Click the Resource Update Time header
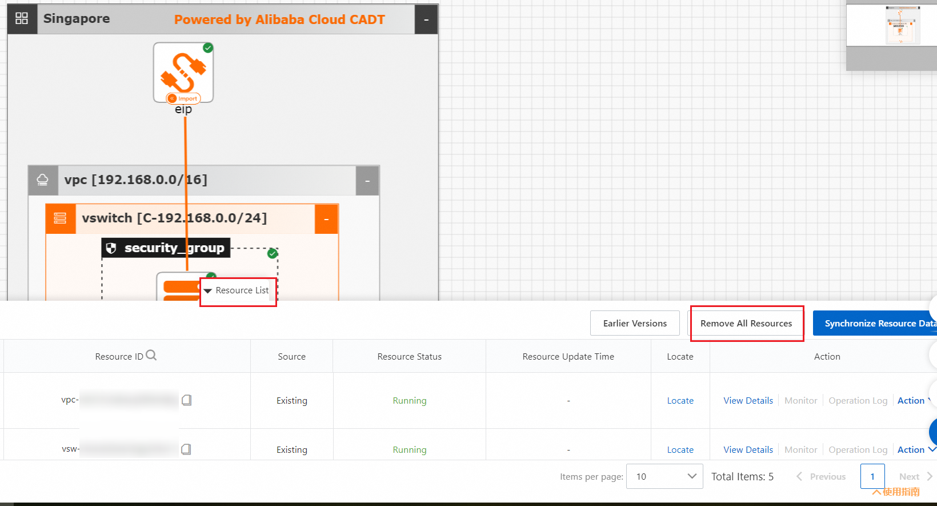The image size is (937, 506). pyautogui.click(x=568, y=356)
